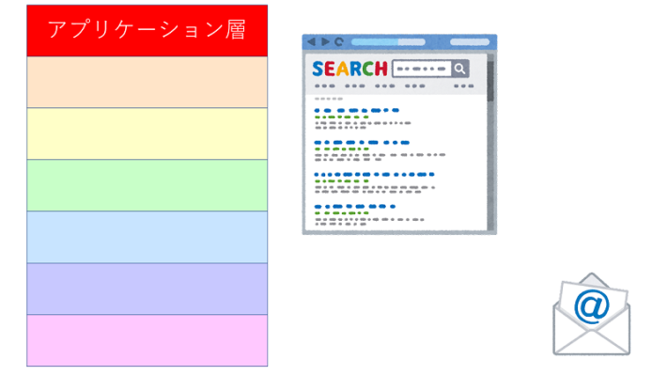Select the pale yellow layer box
The image size is (667, 375).
point(147,133)
